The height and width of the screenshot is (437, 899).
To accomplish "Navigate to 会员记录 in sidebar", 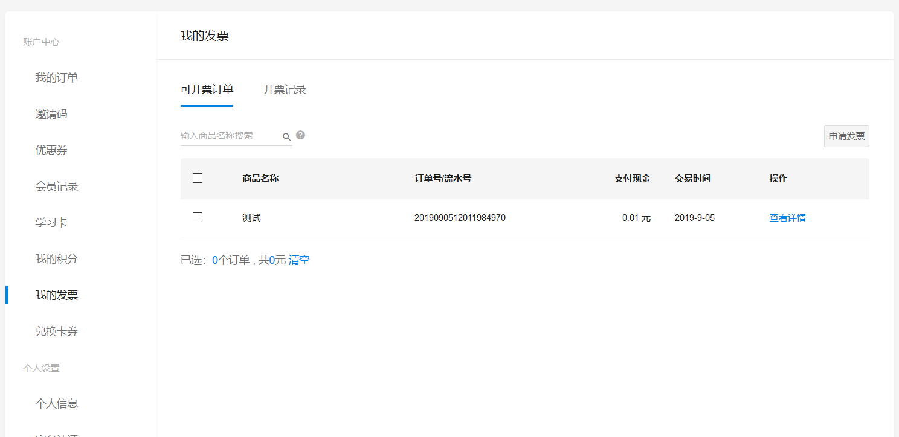I will click(x=57, y=187).
